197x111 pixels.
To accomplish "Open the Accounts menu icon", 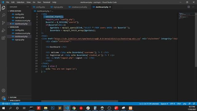I will [x=3, y=90].
